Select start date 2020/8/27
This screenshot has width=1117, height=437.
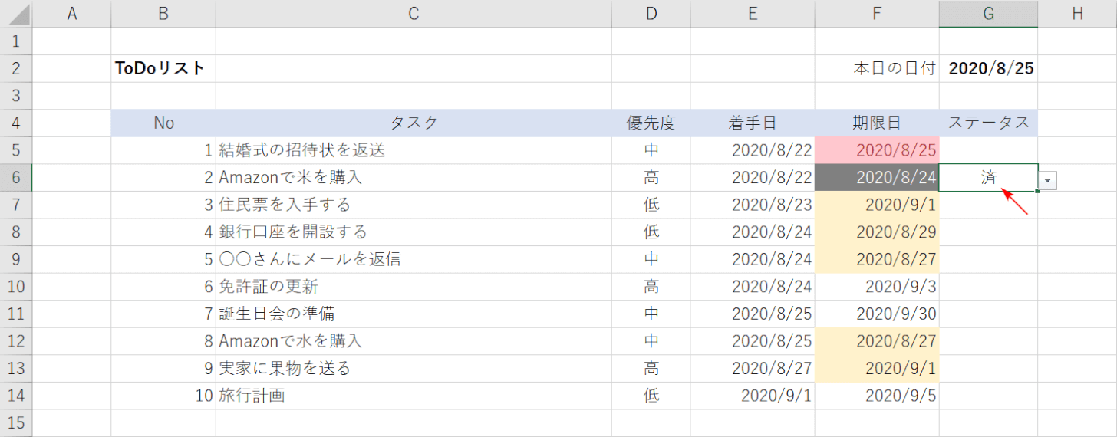click(753, 369)
